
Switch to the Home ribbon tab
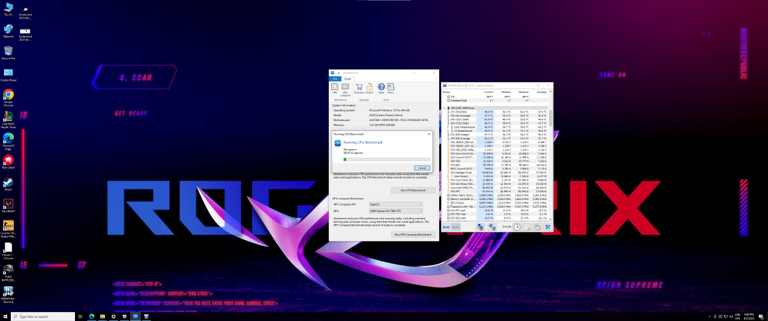347,78
